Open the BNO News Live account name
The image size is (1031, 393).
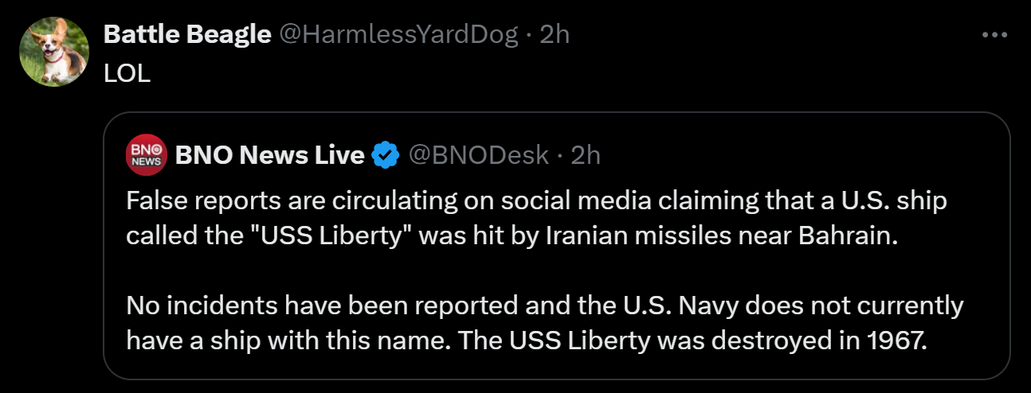coord(269,155)
